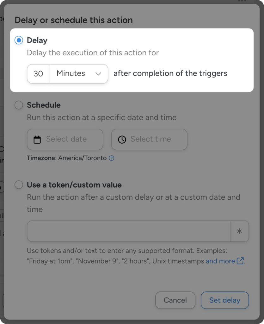
Task: Enable the Schedule option
Action: 18,105
